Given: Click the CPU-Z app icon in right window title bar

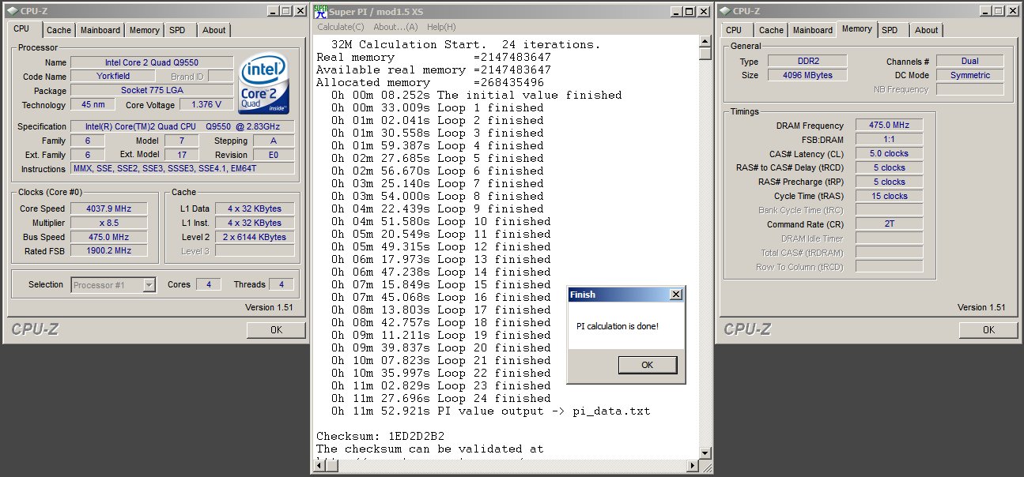Looking at the screenshot, I should (724, 11).
